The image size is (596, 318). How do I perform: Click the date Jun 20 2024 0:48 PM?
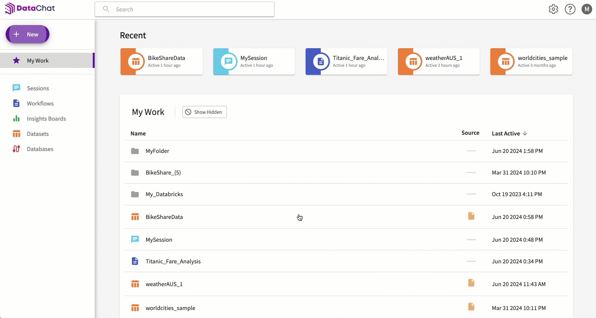tap(517, 240)
